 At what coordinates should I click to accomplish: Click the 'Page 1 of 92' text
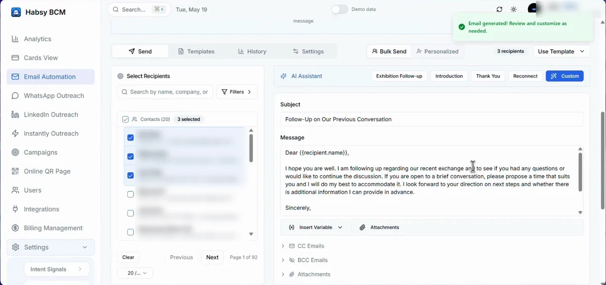(x=243, y=257)
